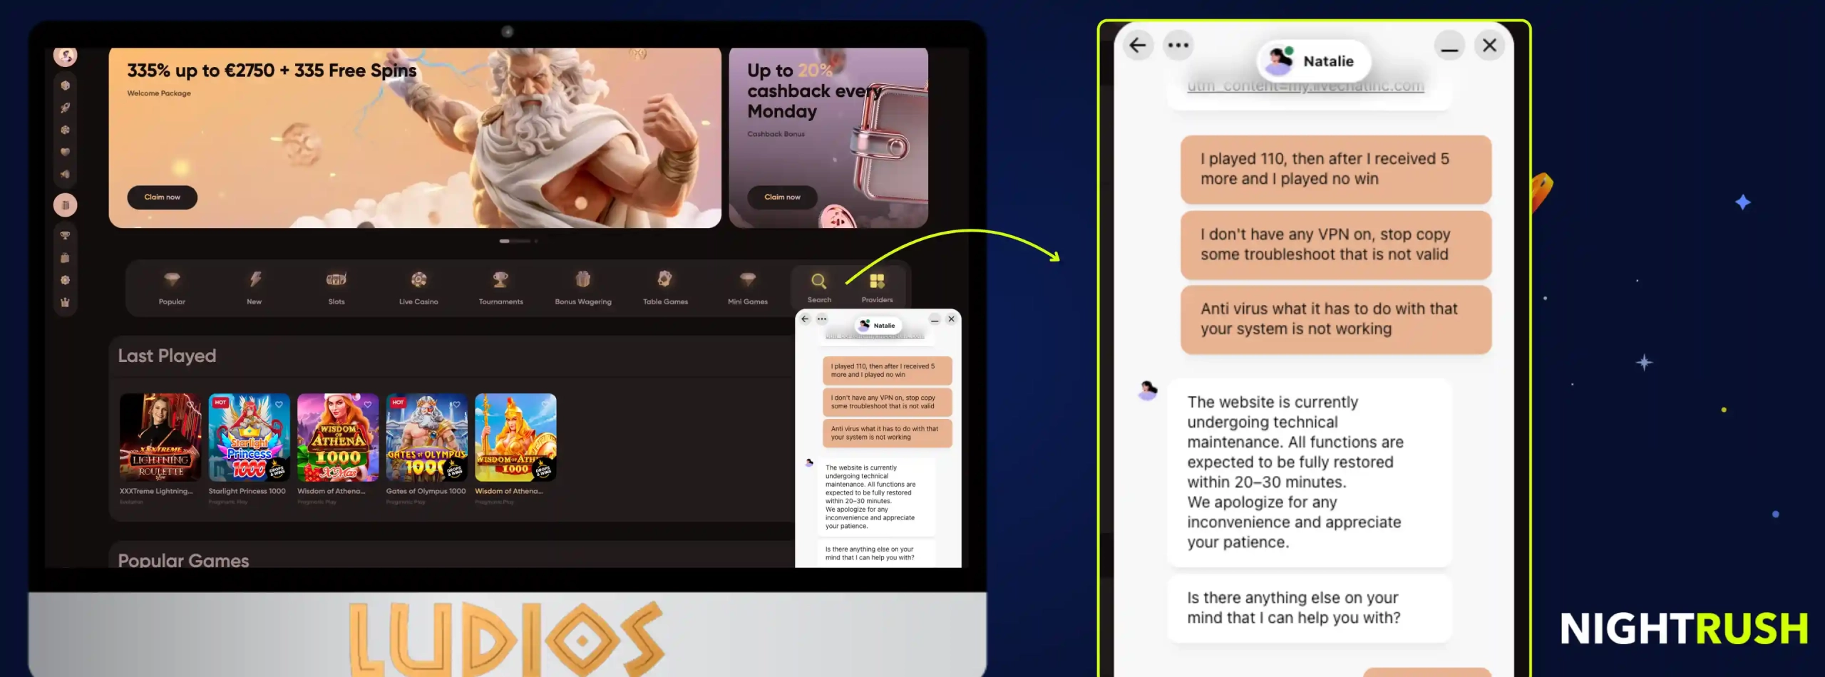The width and height of the screenshot is (1825, 677).
Task: Launch the golden Wisdom of Athena 1000 game
Action: tap(515, 438)
